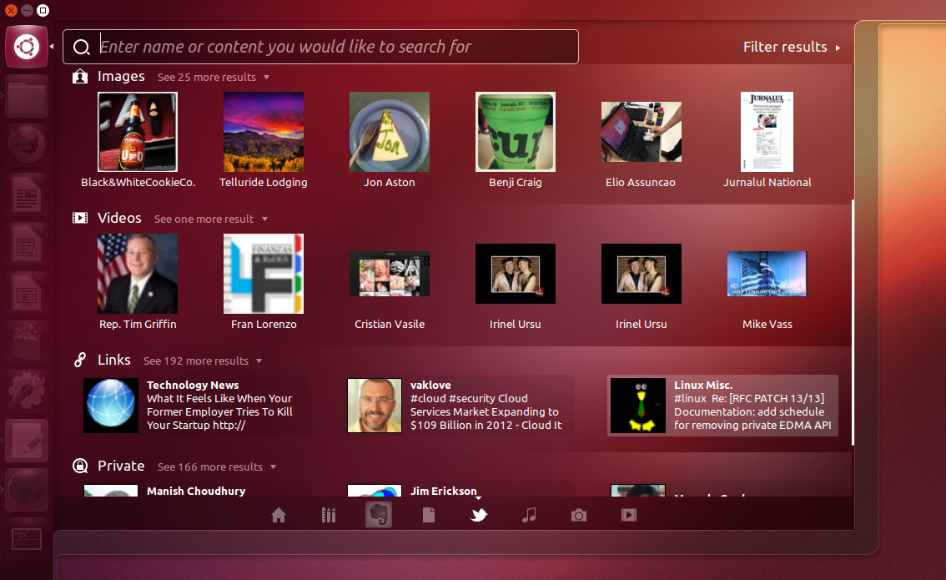Open System Settings gear-and-wrench launcher icon

click(27, 391)
